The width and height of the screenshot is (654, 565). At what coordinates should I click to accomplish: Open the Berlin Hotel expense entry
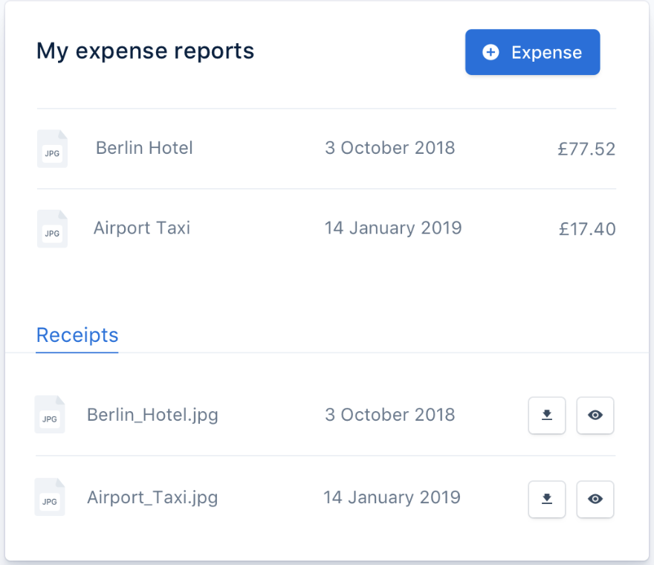tap(144, 148)
